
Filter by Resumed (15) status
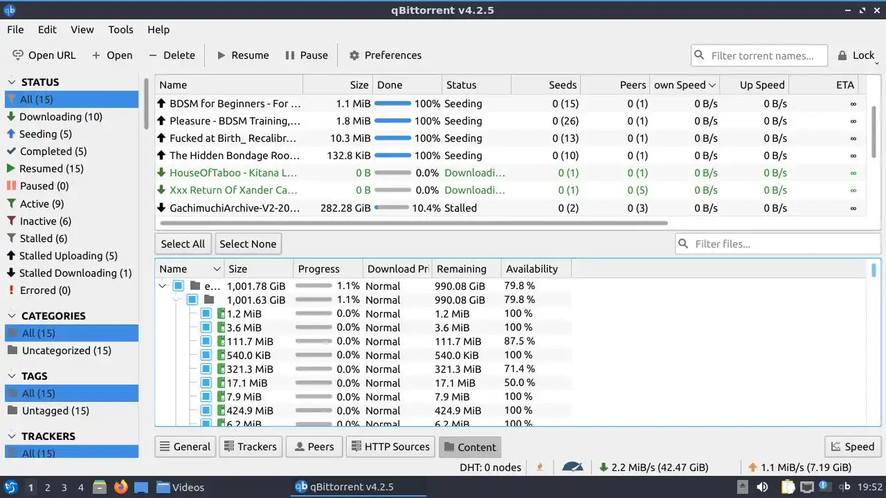click(51, 169)
